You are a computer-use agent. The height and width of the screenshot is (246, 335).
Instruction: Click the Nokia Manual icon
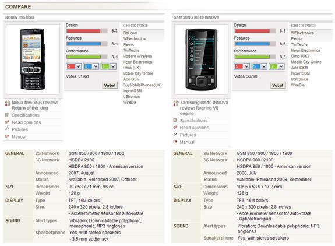(7, 136)
